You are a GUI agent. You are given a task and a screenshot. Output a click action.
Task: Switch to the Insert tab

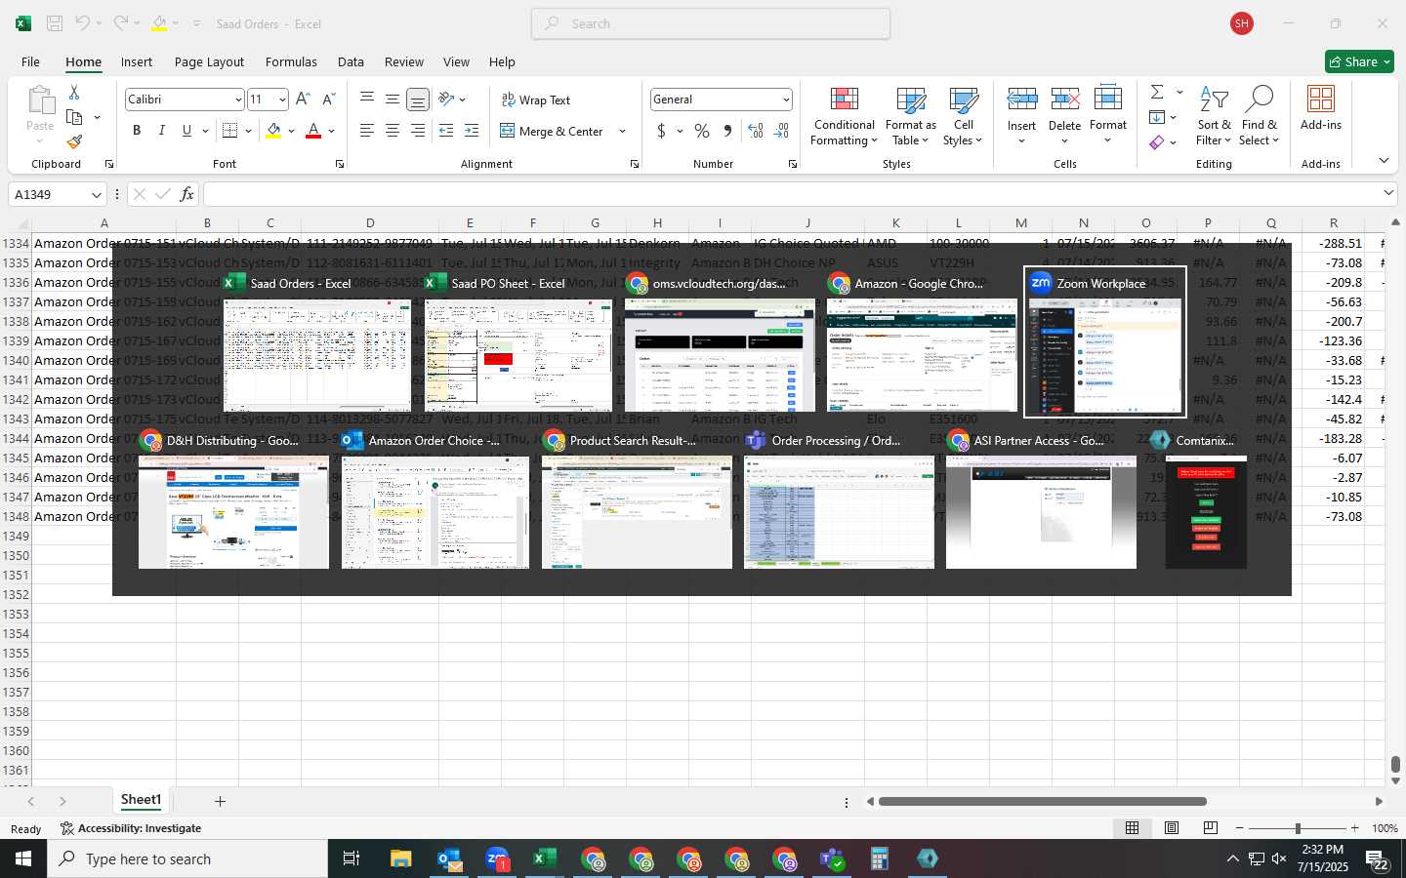tap(137, 61)
